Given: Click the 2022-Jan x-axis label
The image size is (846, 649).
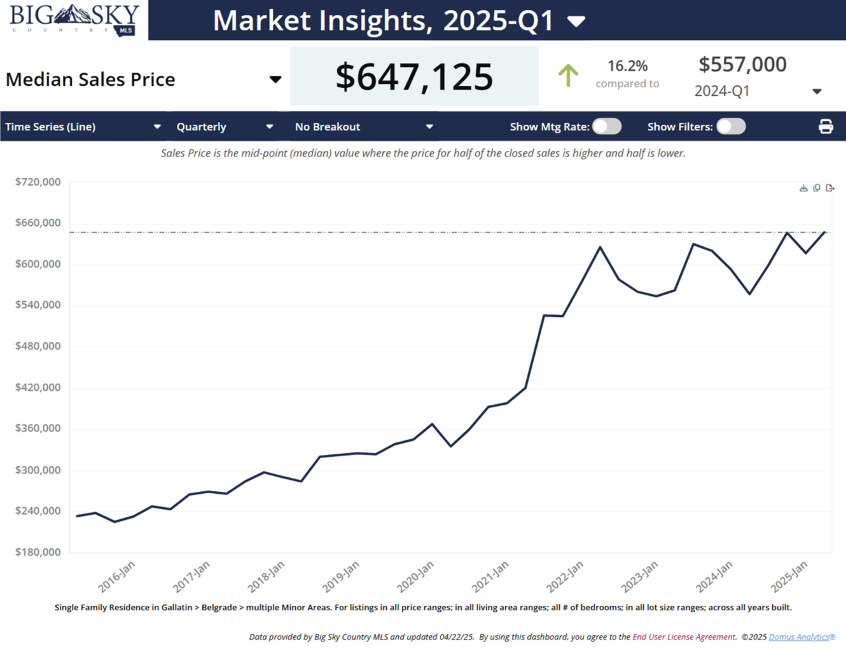Looking at the screenshot, I should pos(565,576).
